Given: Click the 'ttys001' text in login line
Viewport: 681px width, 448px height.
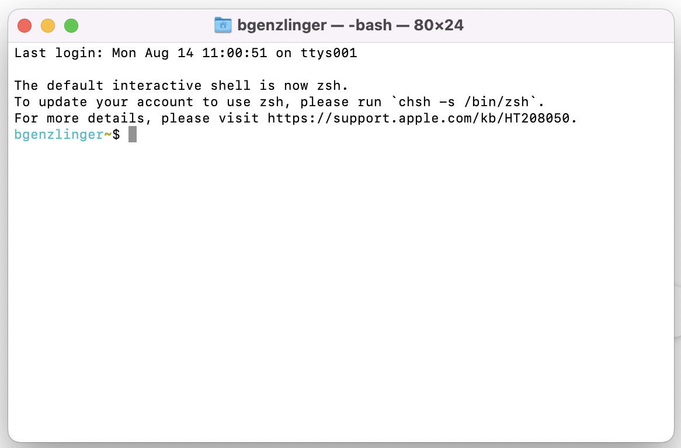Looking at the screenshot, I should (329, 53).
